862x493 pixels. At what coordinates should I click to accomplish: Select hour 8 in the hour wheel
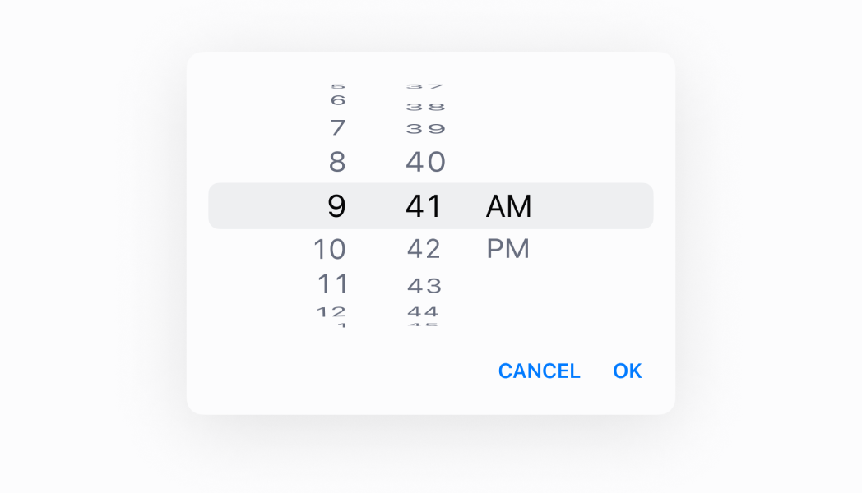337,162
